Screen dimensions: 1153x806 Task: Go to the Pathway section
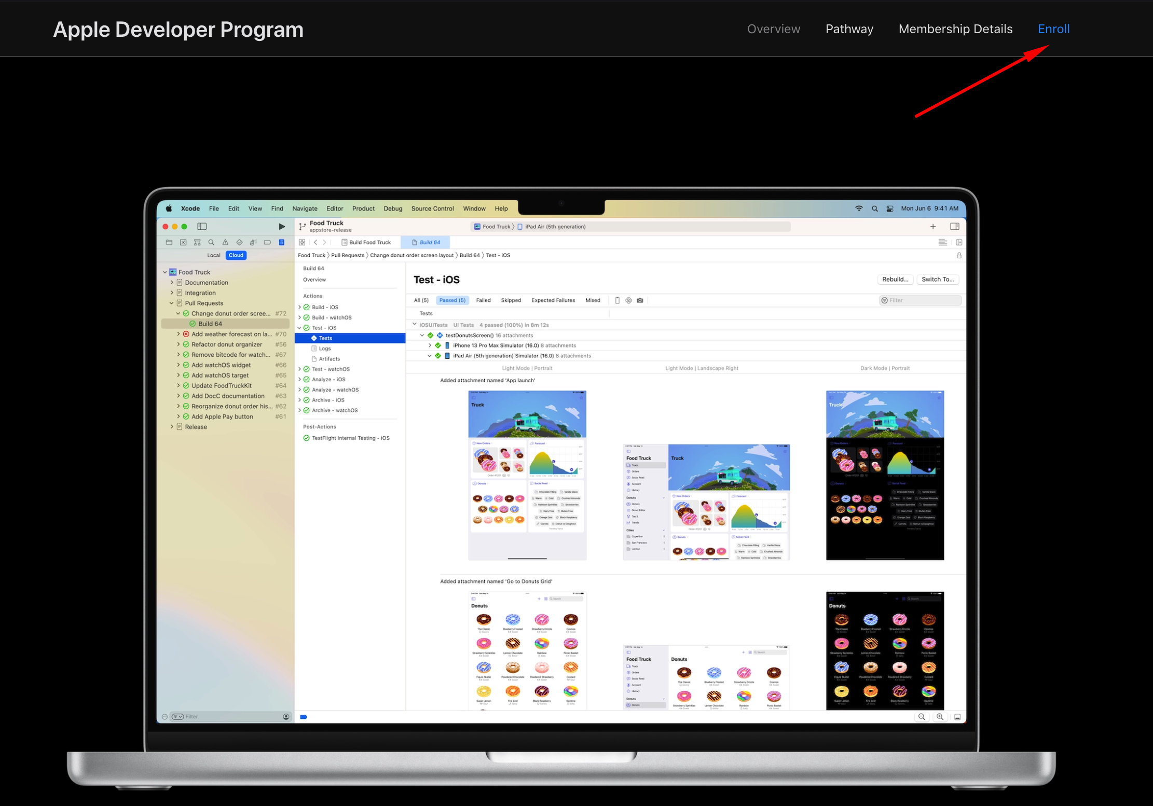849,29
